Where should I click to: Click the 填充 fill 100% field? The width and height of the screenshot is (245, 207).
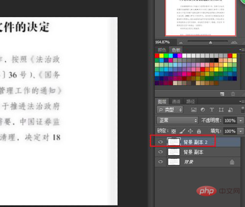coord(230,131)
